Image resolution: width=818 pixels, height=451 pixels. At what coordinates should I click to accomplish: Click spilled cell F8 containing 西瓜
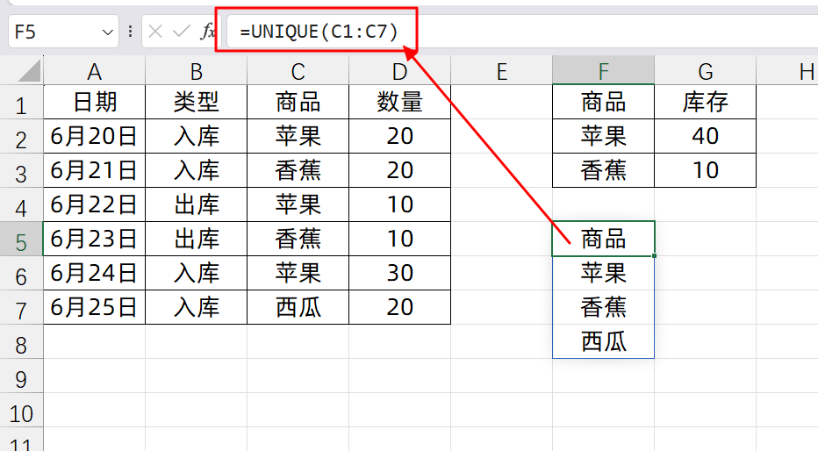click(603, 341)
